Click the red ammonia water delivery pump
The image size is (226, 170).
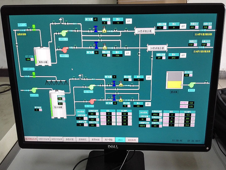[92, 101]
